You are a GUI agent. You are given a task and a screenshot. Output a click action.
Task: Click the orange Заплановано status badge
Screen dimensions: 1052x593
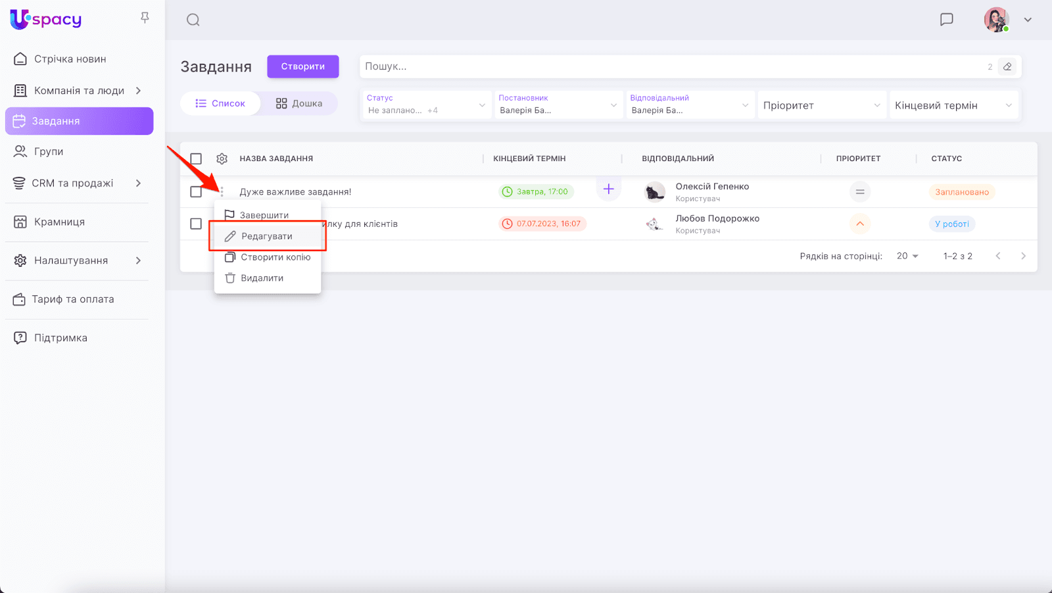coord(961,192)
